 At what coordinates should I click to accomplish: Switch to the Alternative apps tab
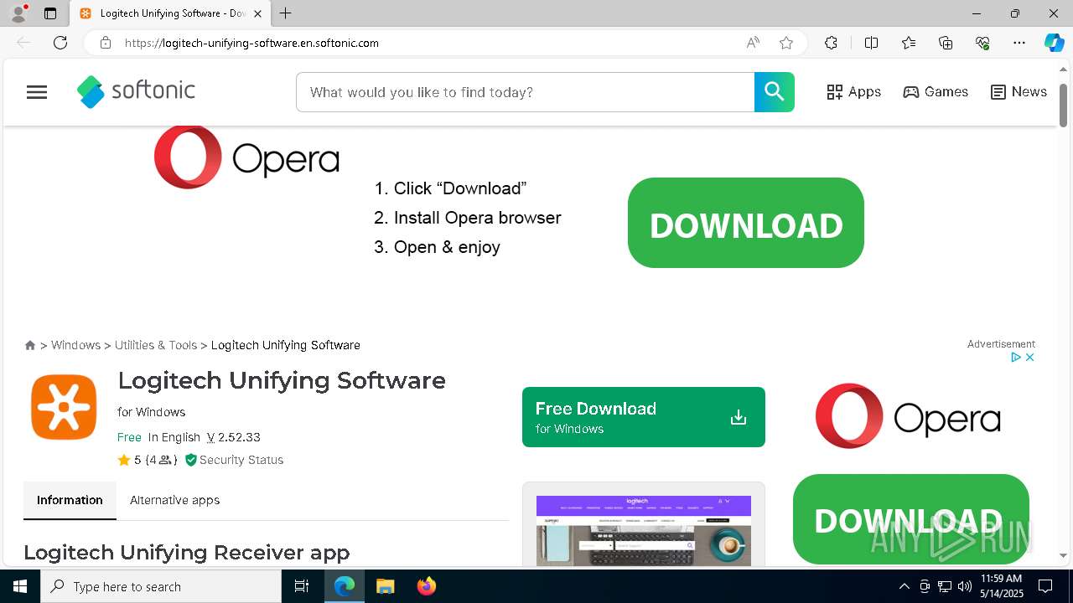coord(174,500)
